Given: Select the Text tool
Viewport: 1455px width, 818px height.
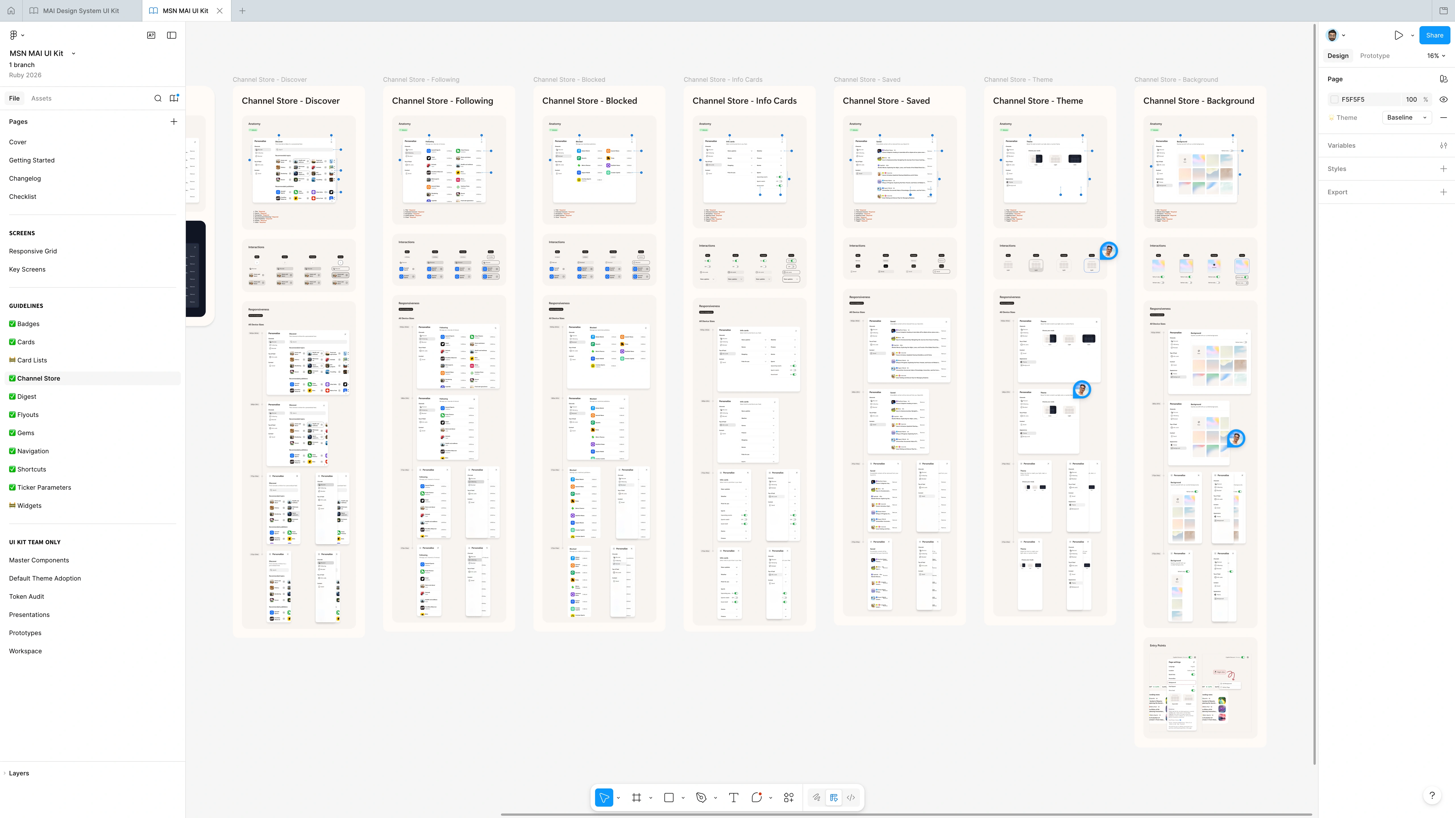Looking at the screenshot, I should [733, 797].
